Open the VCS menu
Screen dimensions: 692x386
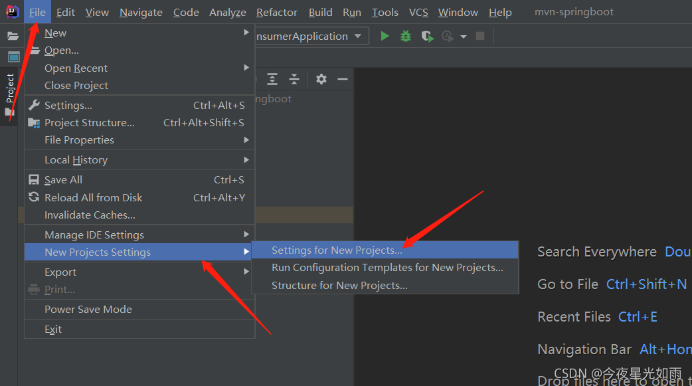[418, 13]
